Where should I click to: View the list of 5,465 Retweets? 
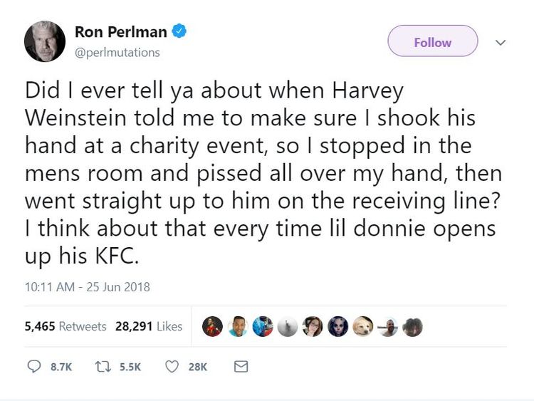click(66, 326)
